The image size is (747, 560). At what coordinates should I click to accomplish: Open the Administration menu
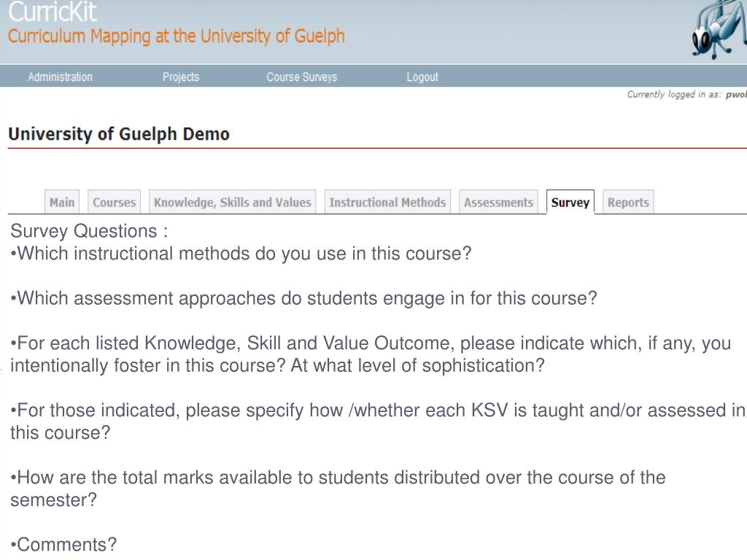click(x=60, y=77)
